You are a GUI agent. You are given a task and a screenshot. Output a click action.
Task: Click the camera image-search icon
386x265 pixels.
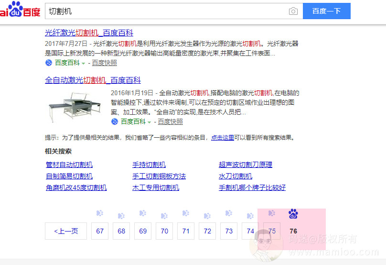pyautogui.click(x=293, y=11)
